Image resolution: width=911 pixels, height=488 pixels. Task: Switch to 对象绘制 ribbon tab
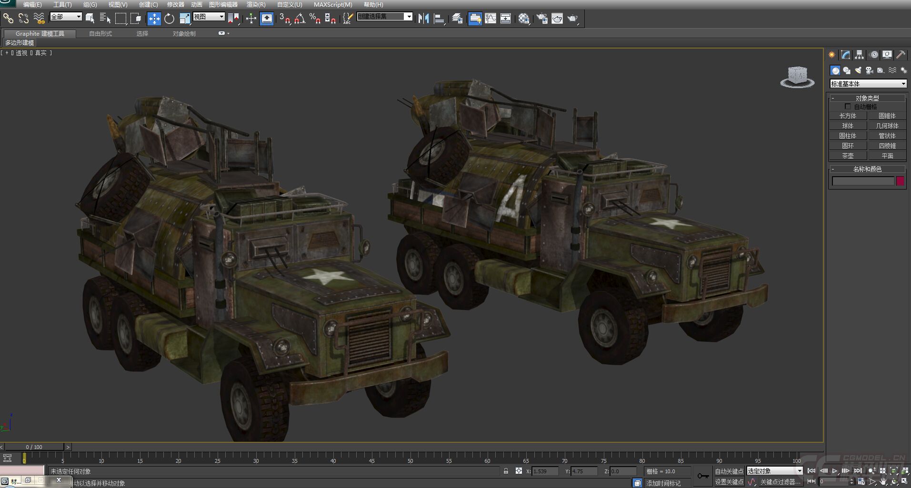pos(184,34)
